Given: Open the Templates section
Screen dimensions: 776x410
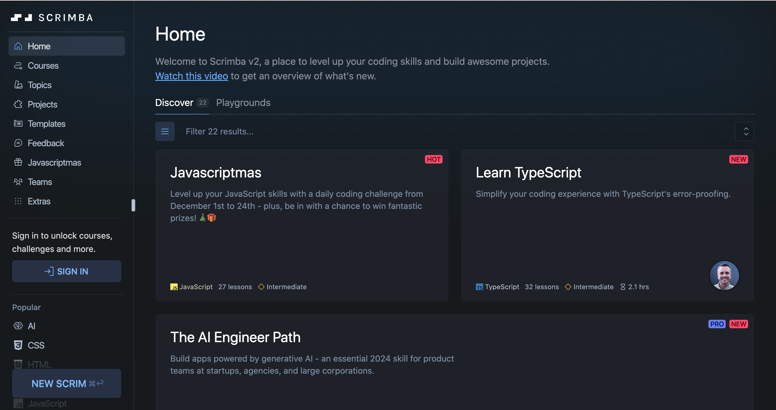Looking at the screenshot, I should click(47, 124).
